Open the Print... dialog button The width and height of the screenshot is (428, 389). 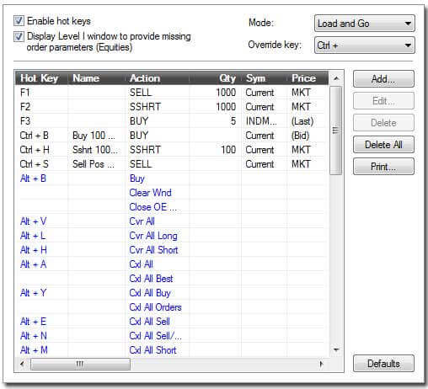(383, 167)
